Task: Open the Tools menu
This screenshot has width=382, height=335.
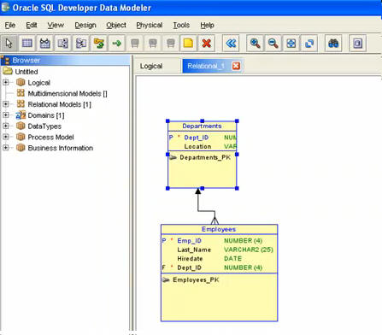Action: (181, 25)
